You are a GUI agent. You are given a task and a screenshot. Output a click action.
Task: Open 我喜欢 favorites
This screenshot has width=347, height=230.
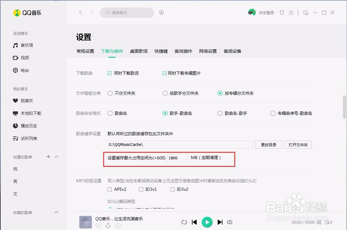point(23,101)
